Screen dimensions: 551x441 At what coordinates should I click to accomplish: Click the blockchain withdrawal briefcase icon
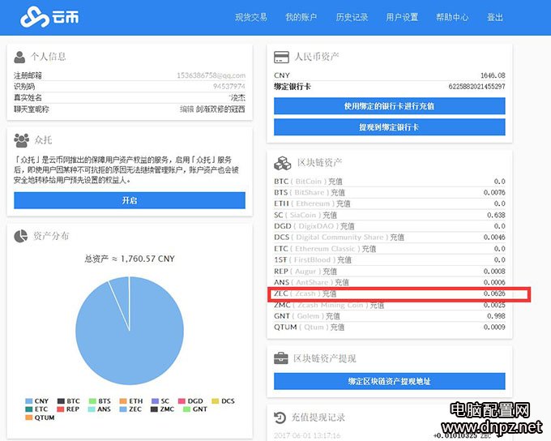[x=281, y=358]
